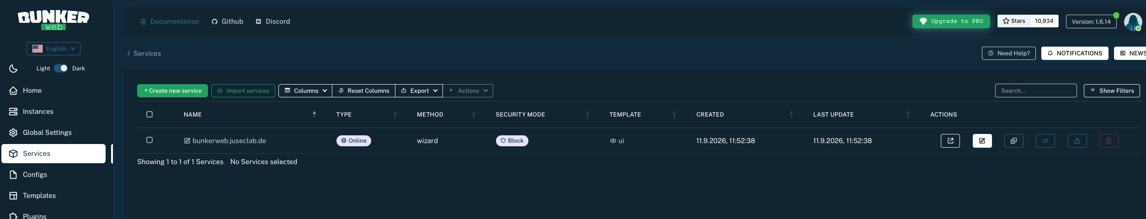Expand the Columns dropdown
This screenshot has width=1146, height=219.
click(305, 91)
